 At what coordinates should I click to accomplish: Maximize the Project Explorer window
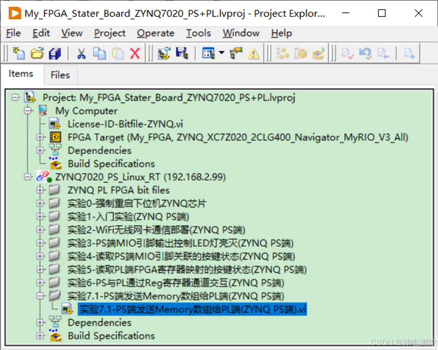(x=382, y=13)
